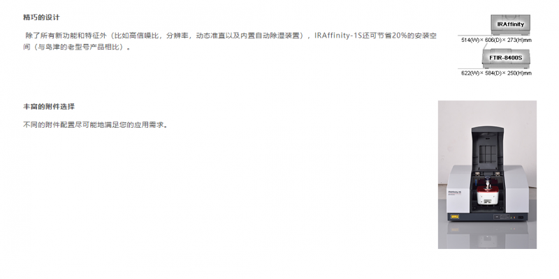Open the spectrometer product photo
This screenshot has width=559, height=279.
point(487,174)
